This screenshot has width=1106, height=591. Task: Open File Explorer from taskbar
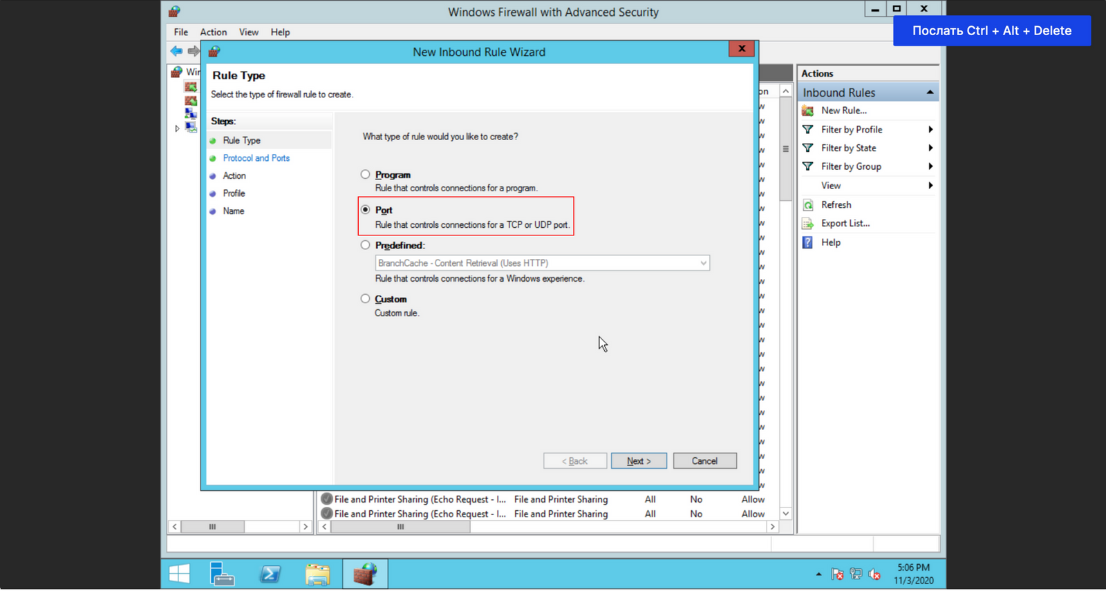pyautogui.click(x=318, y=574)
